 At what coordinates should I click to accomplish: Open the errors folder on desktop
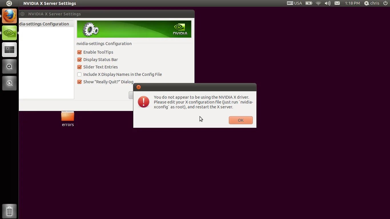[68, 119]
